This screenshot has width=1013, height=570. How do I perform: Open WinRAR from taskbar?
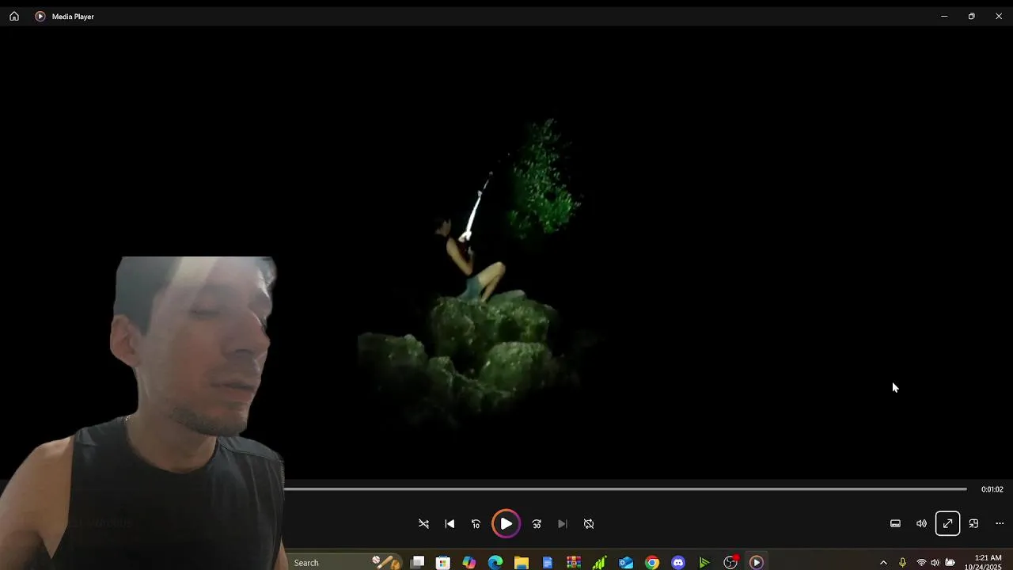(x=574, y=562)
